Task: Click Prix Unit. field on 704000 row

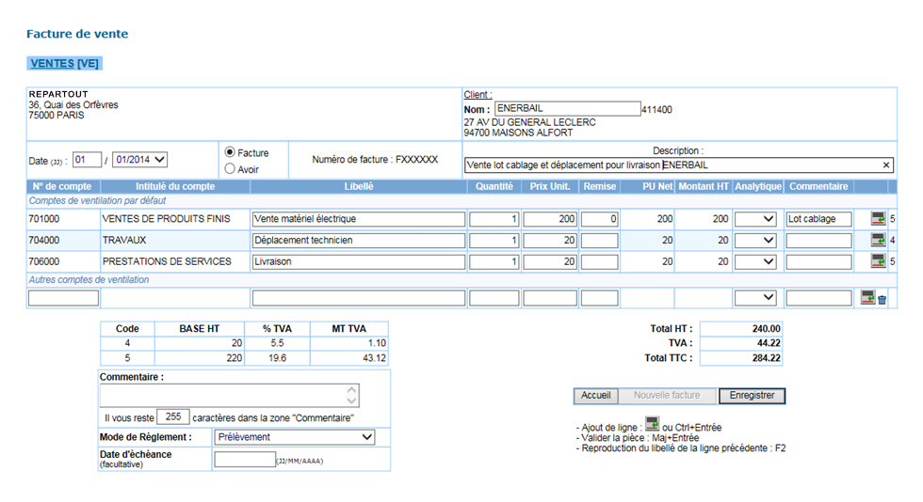Action: point(550,240)
